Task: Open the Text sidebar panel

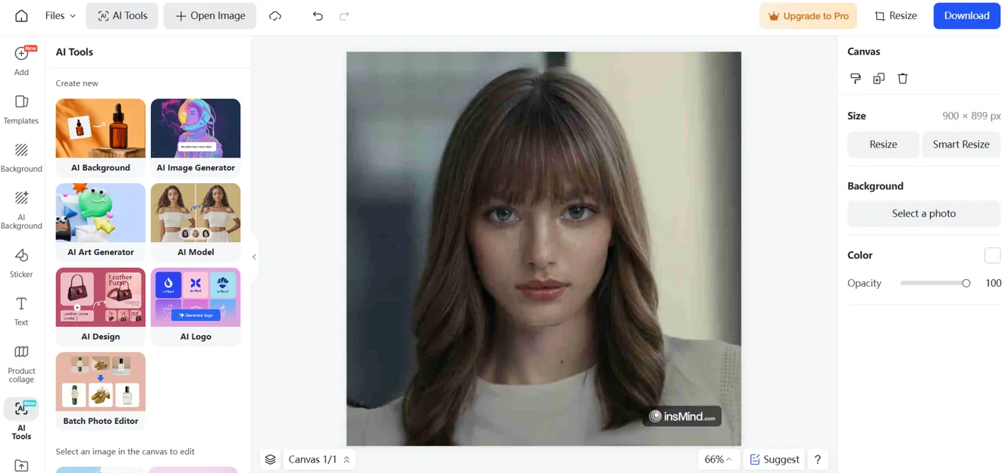Action: tap(21, 311)
